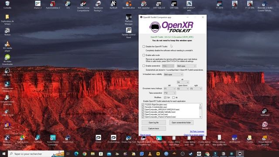Select the DiRT Rally 2.0 shortcut
The height and width of the screenshot is (157, 279).
point(159,5)
